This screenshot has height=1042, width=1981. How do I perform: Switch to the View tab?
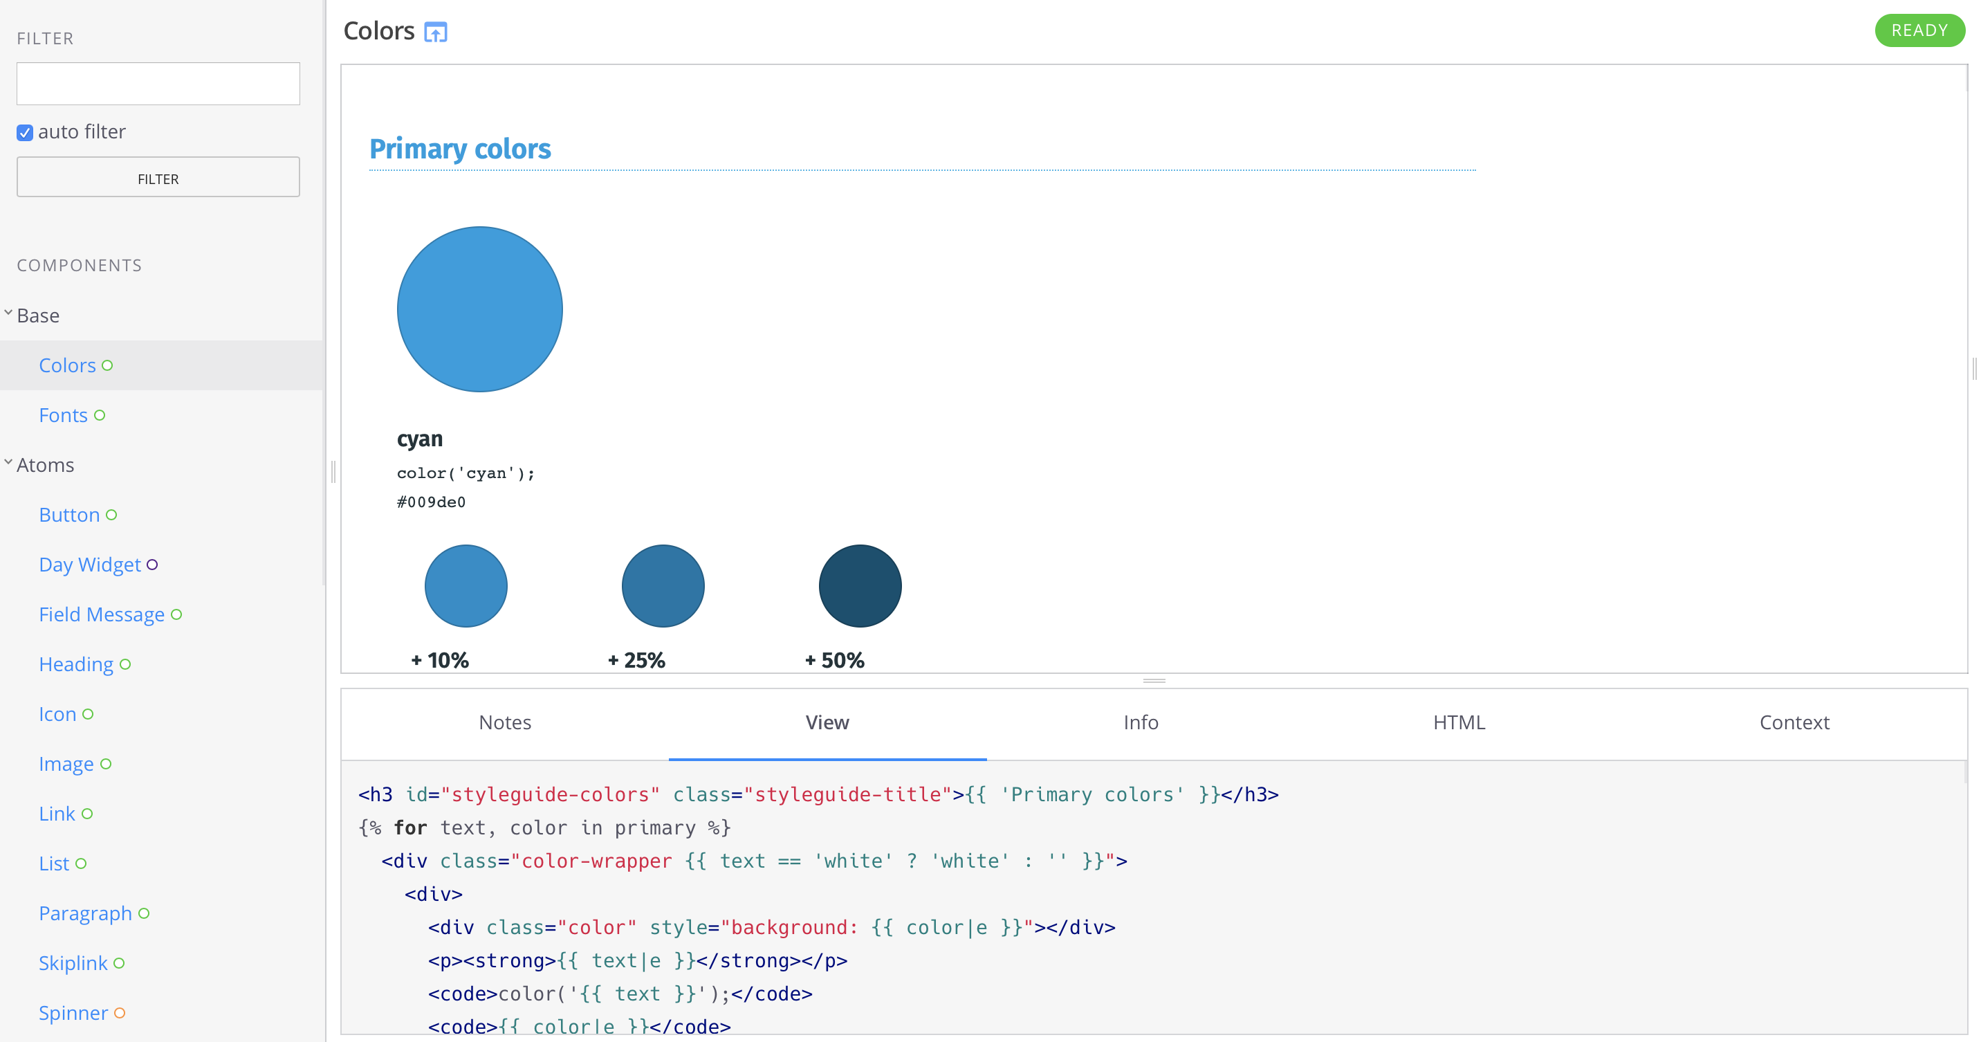point(827,723)
